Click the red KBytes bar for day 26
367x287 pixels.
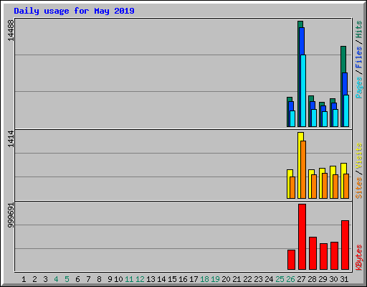point(291,260)
